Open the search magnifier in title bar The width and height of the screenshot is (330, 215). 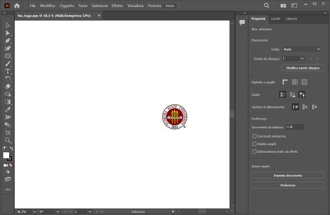[267, 6]
